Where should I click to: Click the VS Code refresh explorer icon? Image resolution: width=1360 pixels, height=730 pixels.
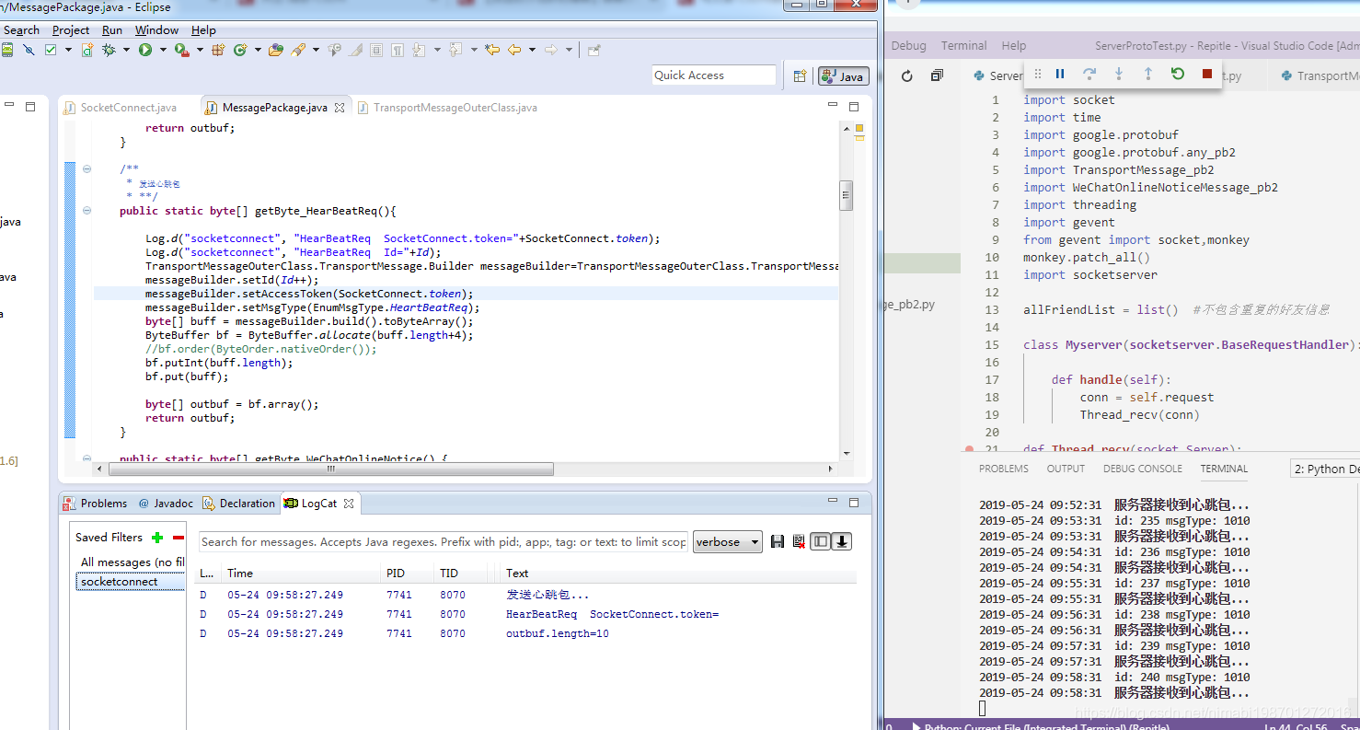(x=906, y=75)
